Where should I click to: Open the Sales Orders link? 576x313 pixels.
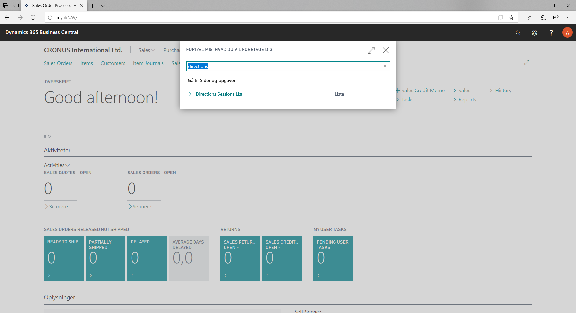58,63
